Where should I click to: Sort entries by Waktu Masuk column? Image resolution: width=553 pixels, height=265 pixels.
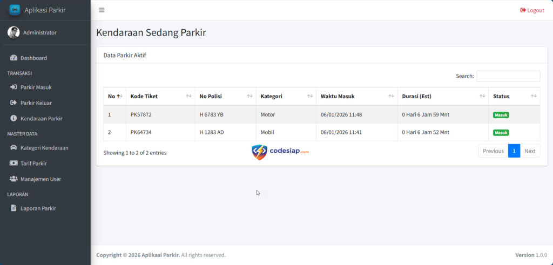coord(356,96)
